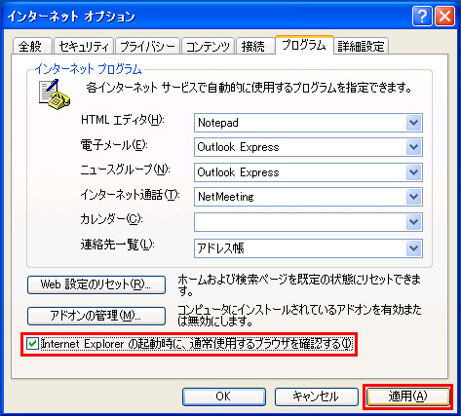Open the 詳細設定 tab
Viewport: 461px width, 416px height.
tap(361, 46)
